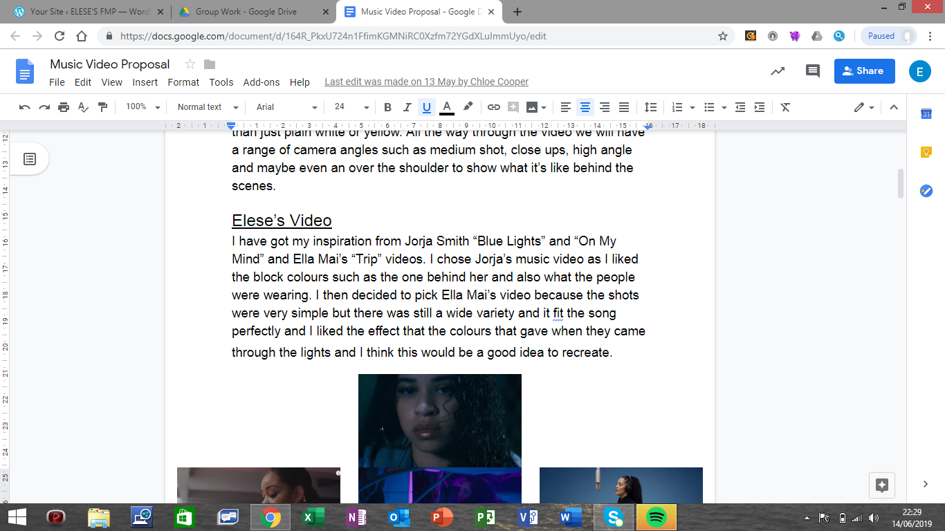Toggle Italic formatting
Screen dimensions: 945x531
click(x=407, y=107)
